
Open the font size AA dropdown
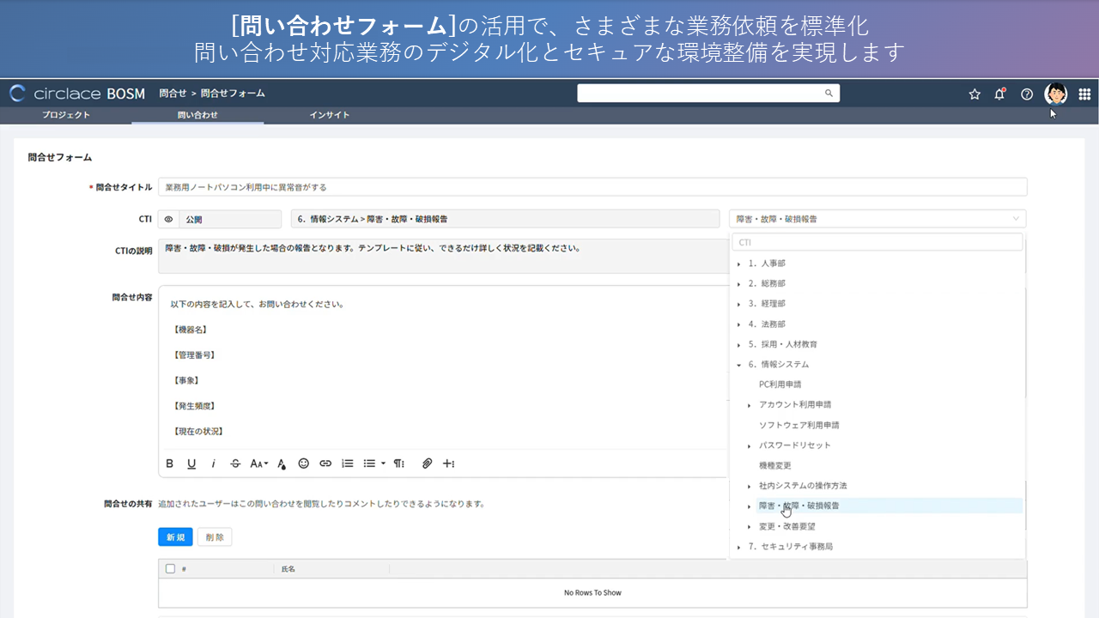[x=258, y=463]
